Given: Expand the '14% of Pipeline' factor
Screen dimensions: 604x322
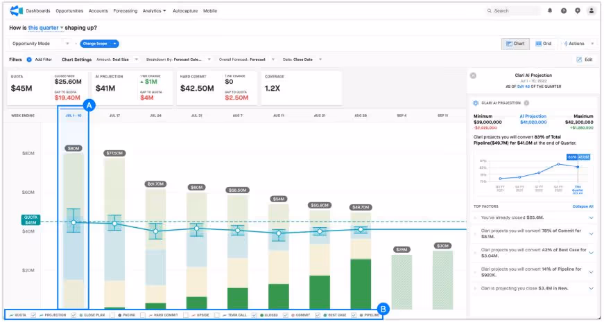Looking at the screenshot, I should 591,272.
